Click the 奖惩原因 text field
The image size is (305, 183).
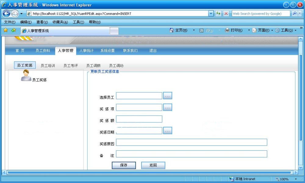pos(192,142)
